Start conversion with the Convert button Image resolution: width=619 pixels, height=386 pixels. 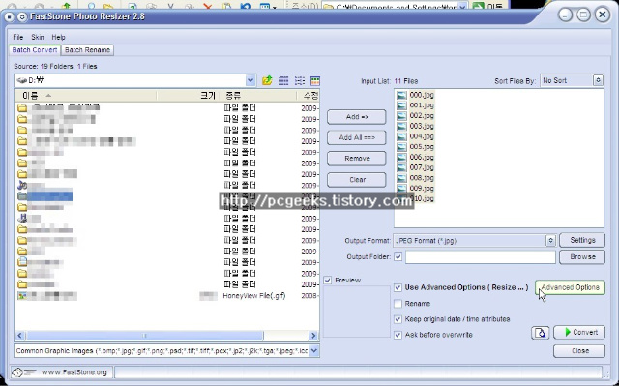(579, 333)
